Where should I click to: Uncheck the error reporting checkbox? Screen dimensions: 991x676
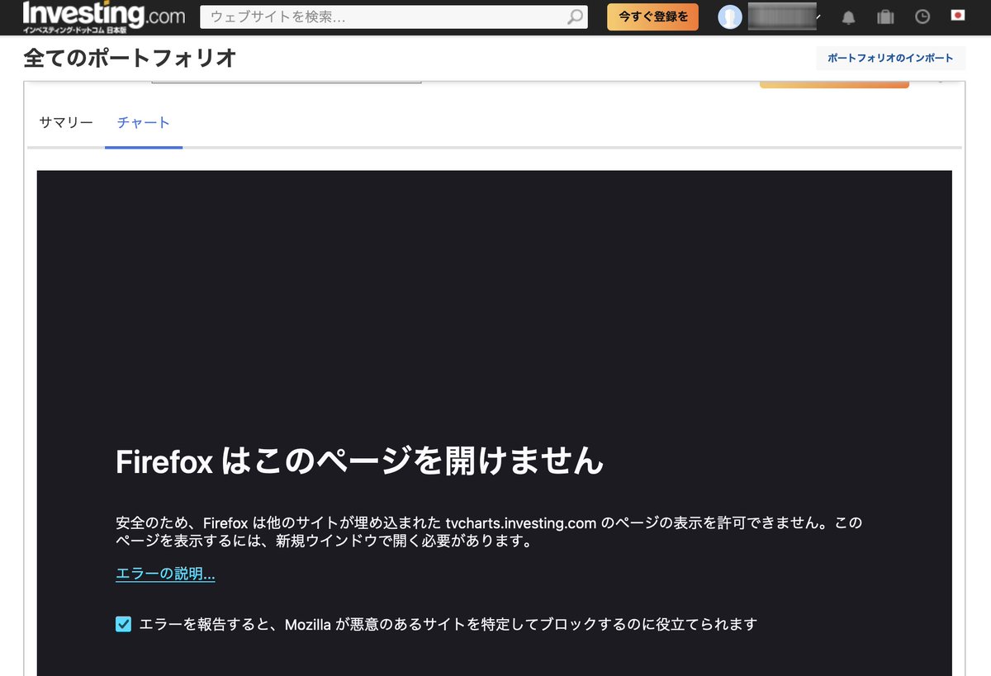(x=123, y=624)
